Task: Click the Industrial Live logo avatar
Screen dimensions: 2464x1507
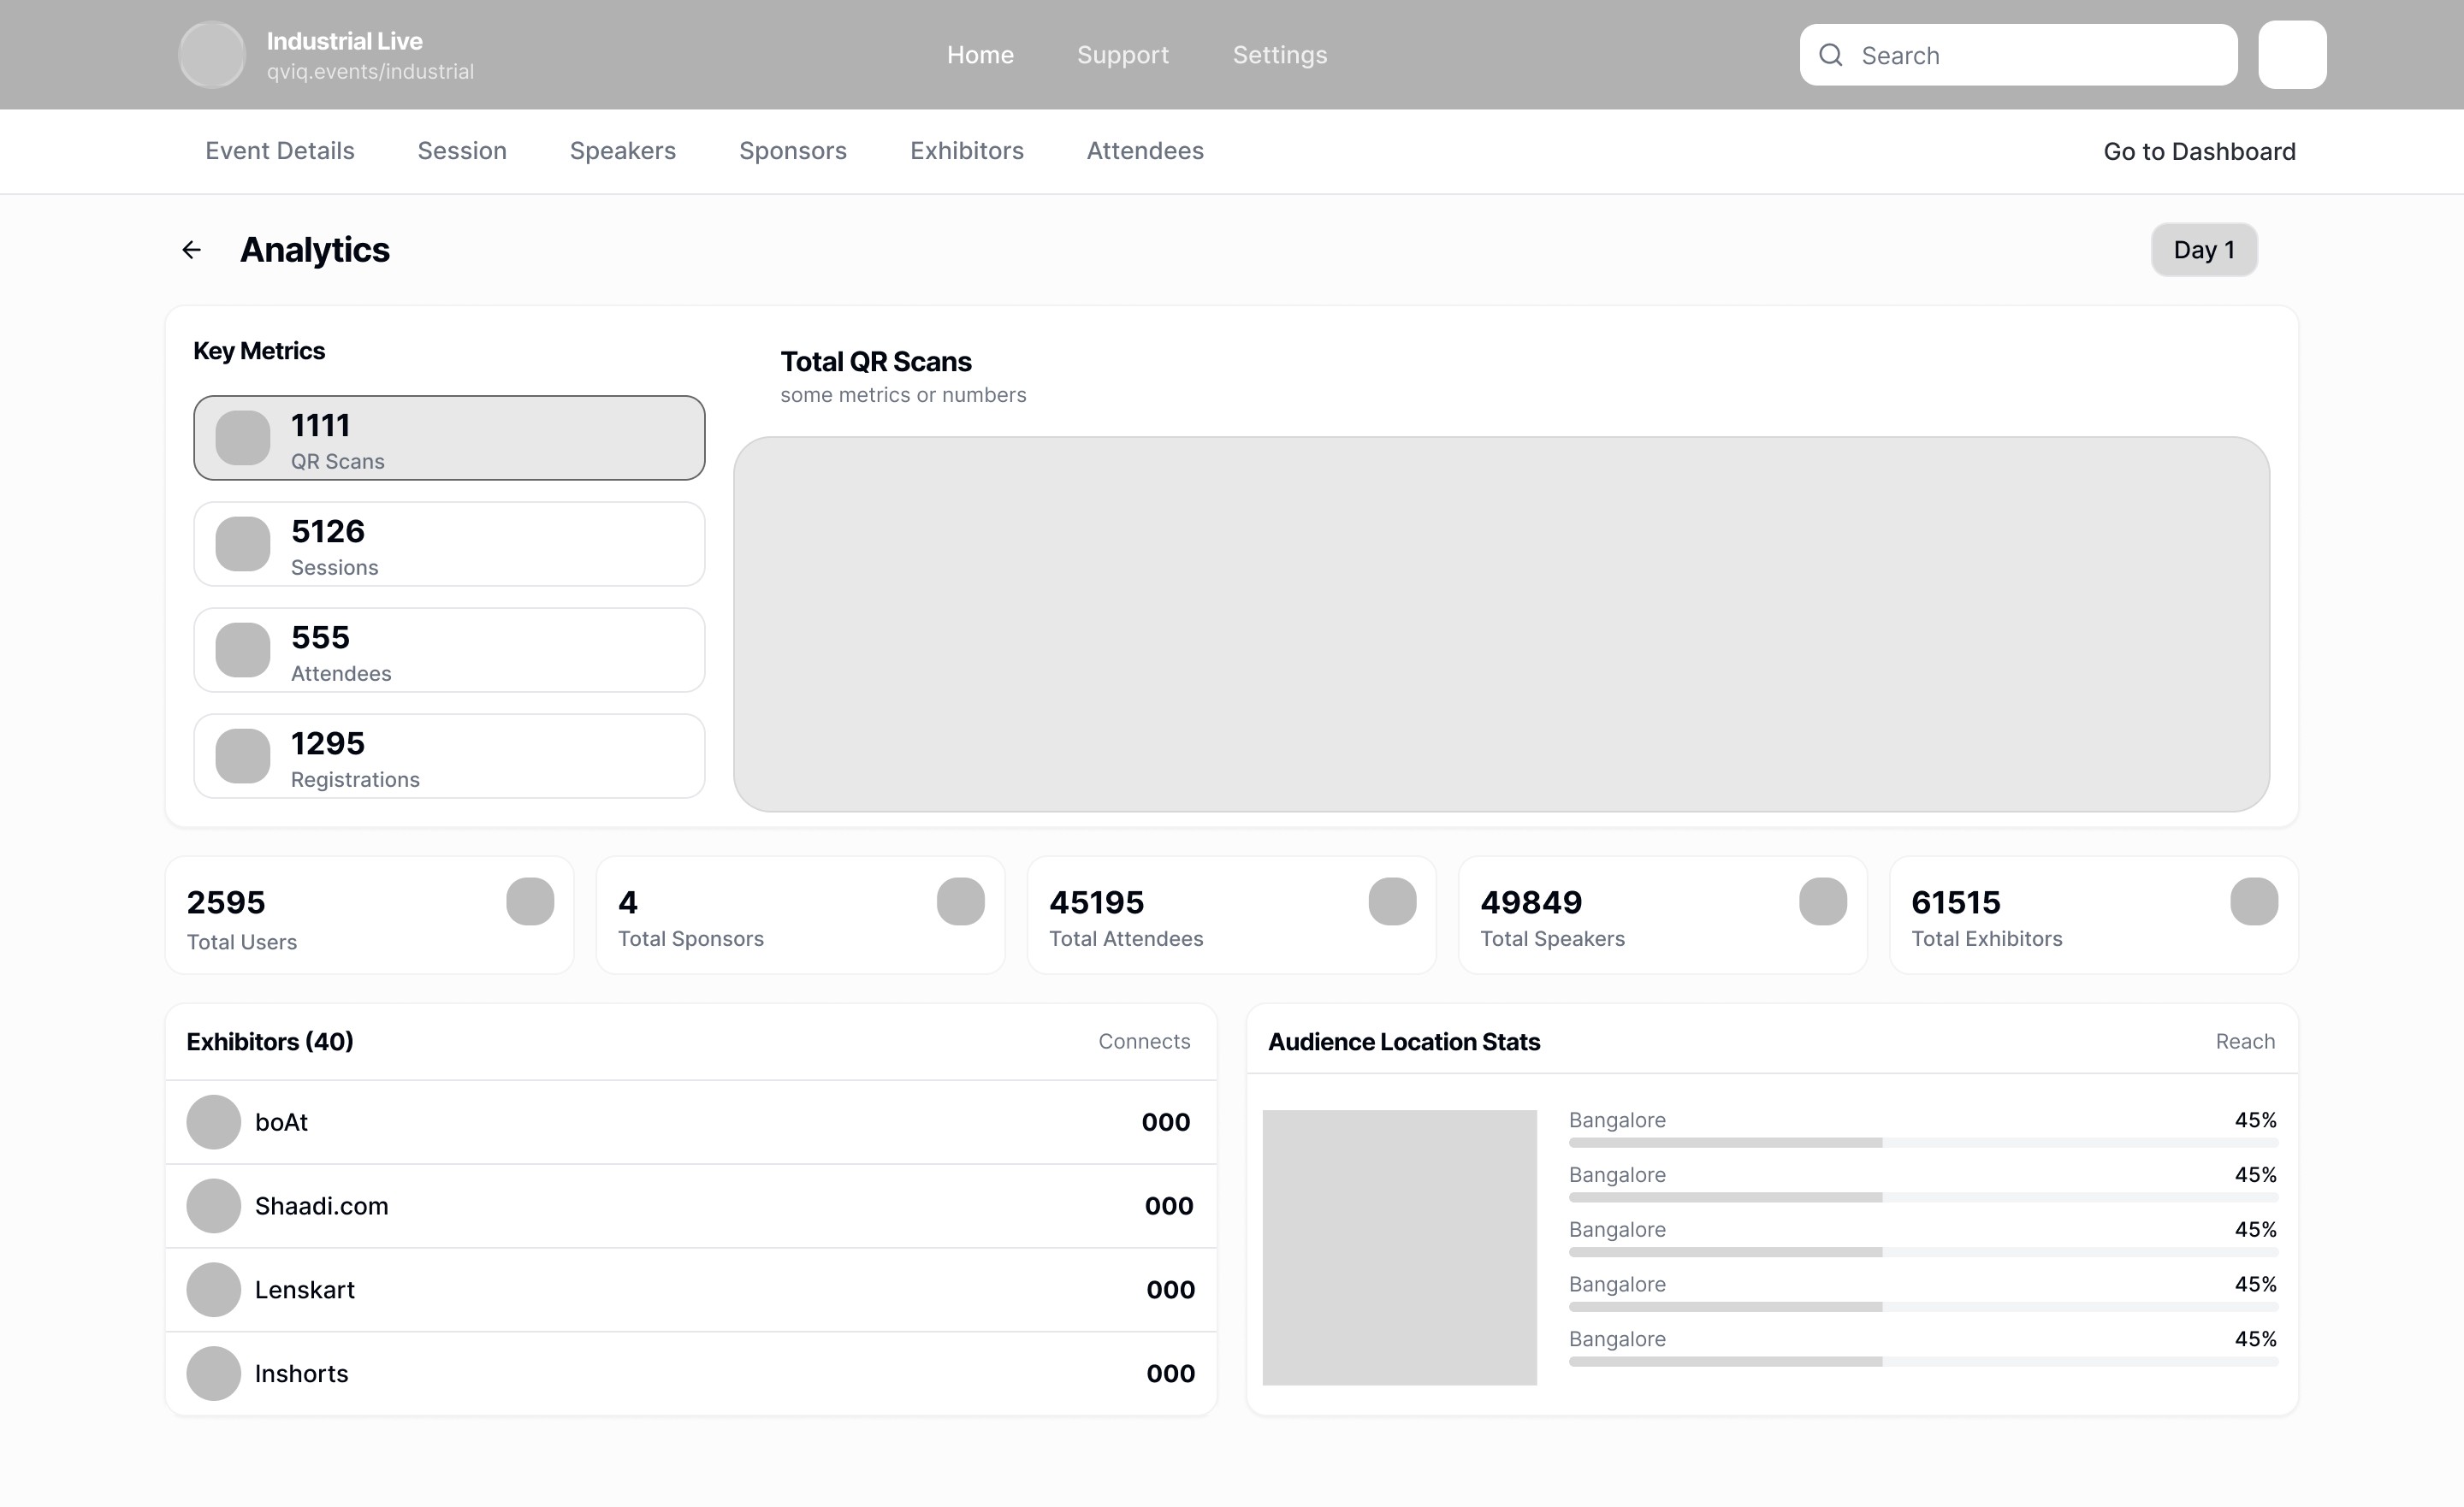Action: [211, 55]
